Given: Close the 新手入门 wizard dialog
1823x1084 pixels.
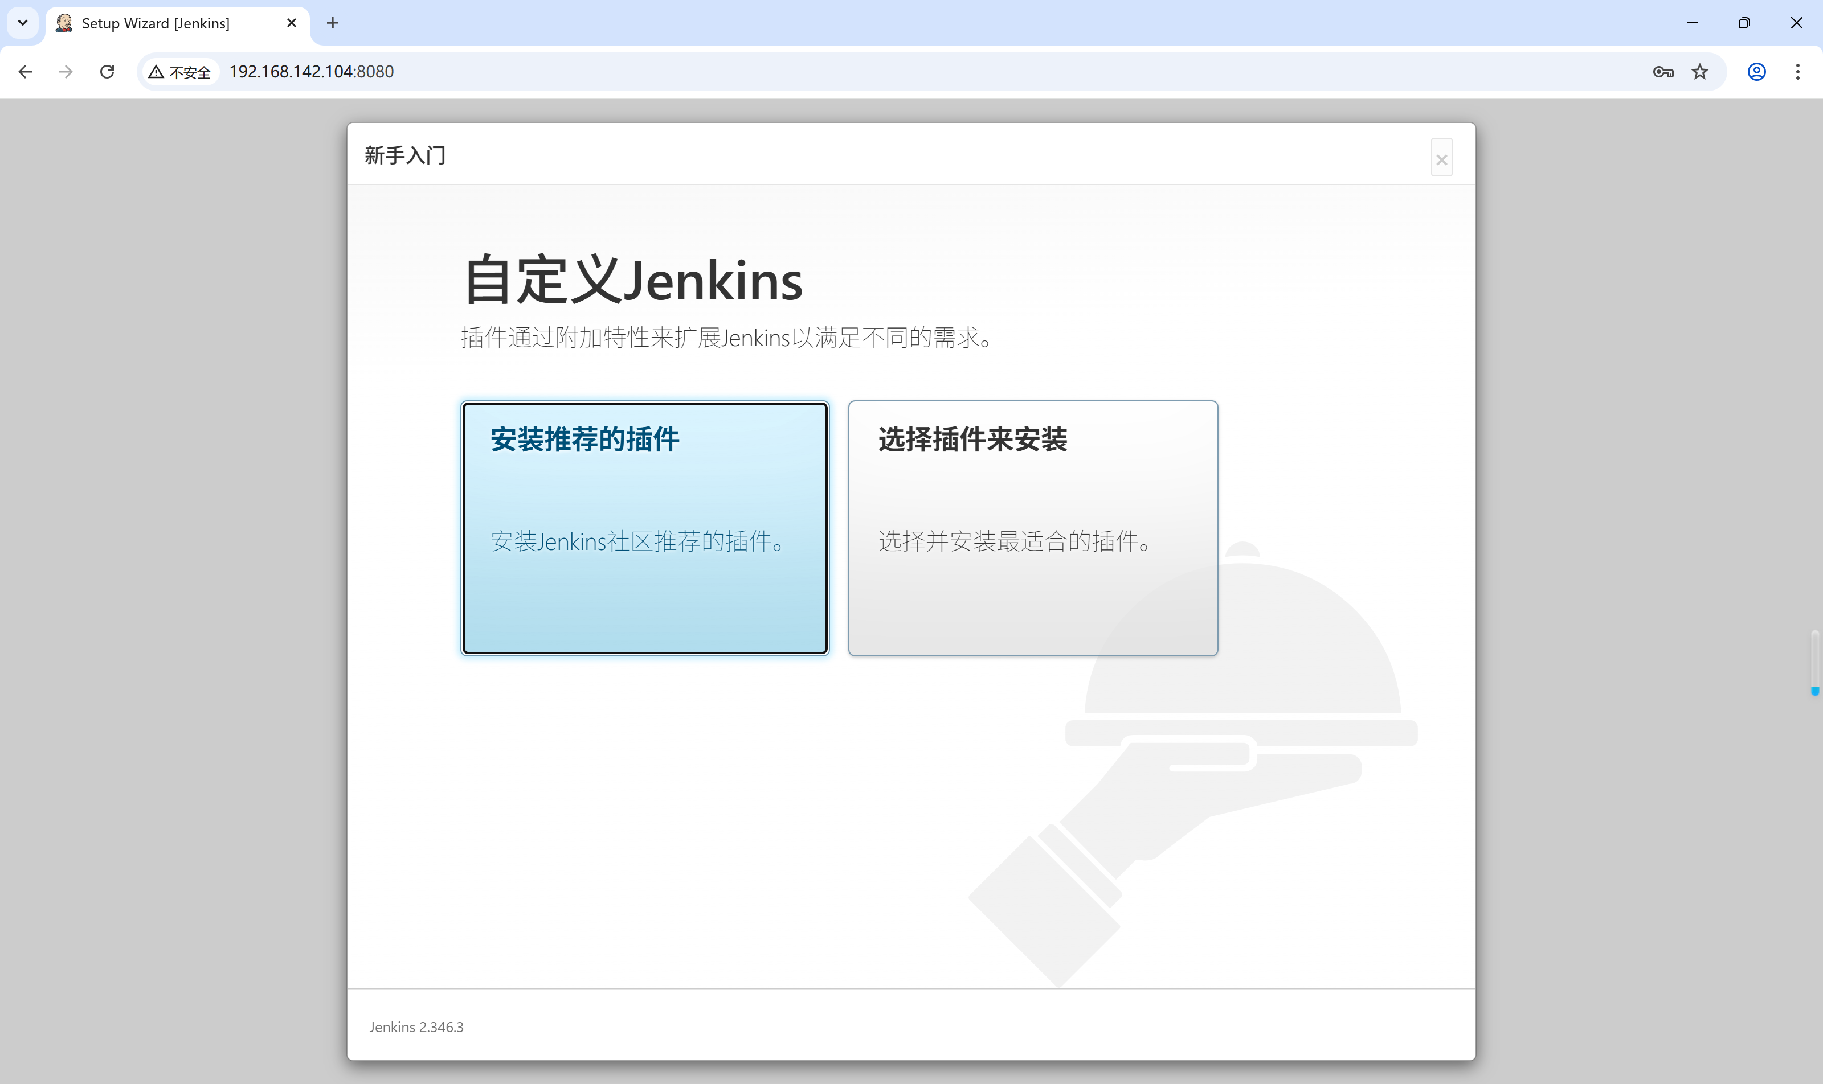Looking at the screenshot, I should (1441, 158).
